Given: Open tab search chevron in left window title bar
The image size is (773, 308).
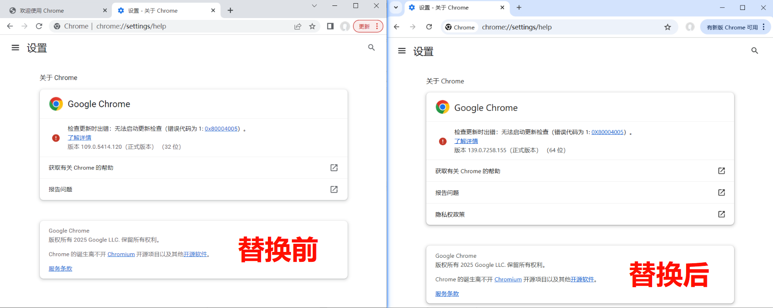Looking at the screenshot, I should 314,6.
